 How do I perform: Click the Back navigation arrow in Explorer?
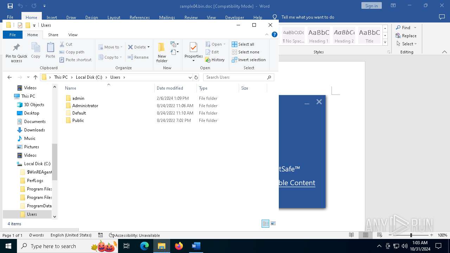click(x=9, y=77)
